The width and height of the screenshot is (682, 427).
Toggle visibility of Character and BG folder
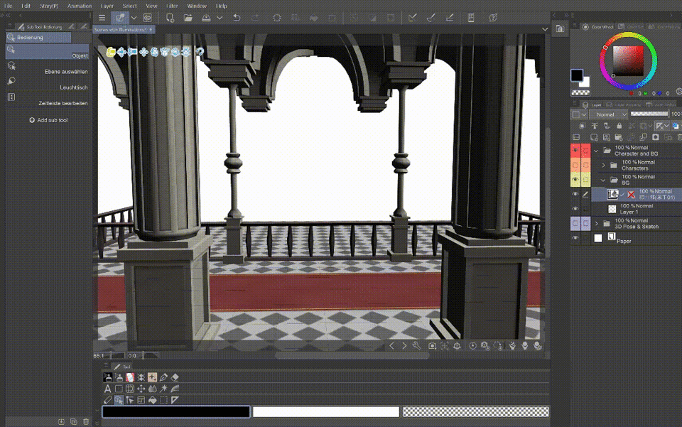pos(575,151)
